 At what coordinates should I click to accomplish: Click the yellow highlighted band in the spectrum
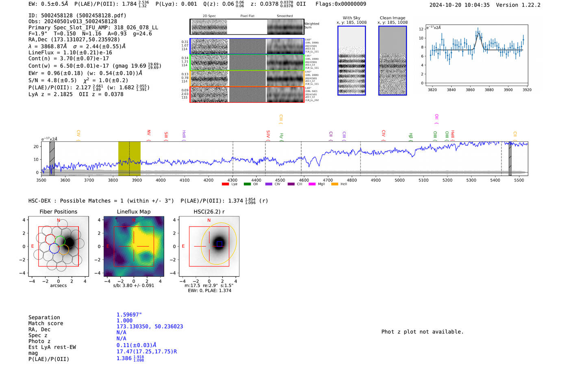coord(129,158)
